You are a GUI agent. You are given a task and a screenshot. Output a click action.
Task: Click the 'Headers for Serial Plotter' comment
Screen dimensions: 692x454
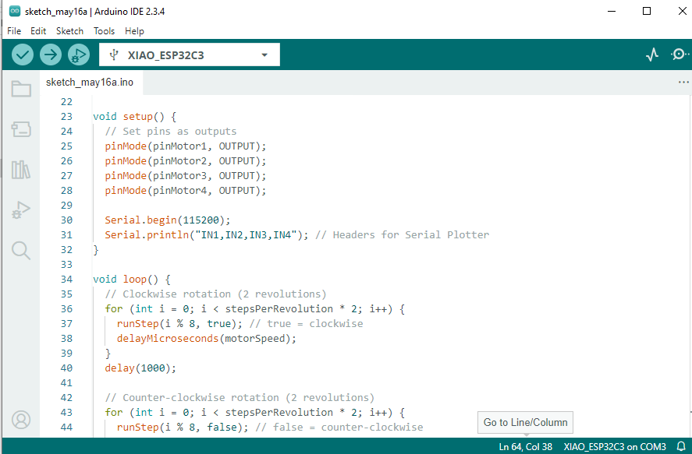tap(402, 235)
